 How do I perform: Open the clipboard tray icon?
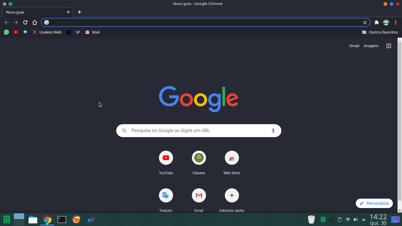[340, 220]
